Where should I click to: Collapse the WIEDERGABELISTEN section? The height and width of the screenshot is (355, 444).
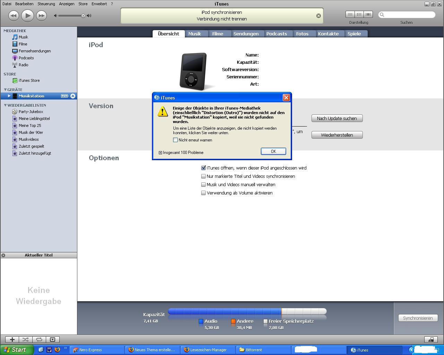coord(5,105)
